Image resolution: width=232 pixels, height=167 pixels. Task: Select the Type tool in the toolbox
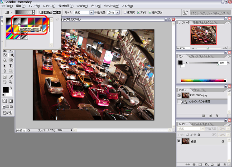click(x=10, y=66)
